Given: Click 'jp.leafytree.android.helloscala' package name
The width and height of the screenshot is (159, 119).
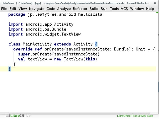Looking at the screenshot, I should coord(65,15).
